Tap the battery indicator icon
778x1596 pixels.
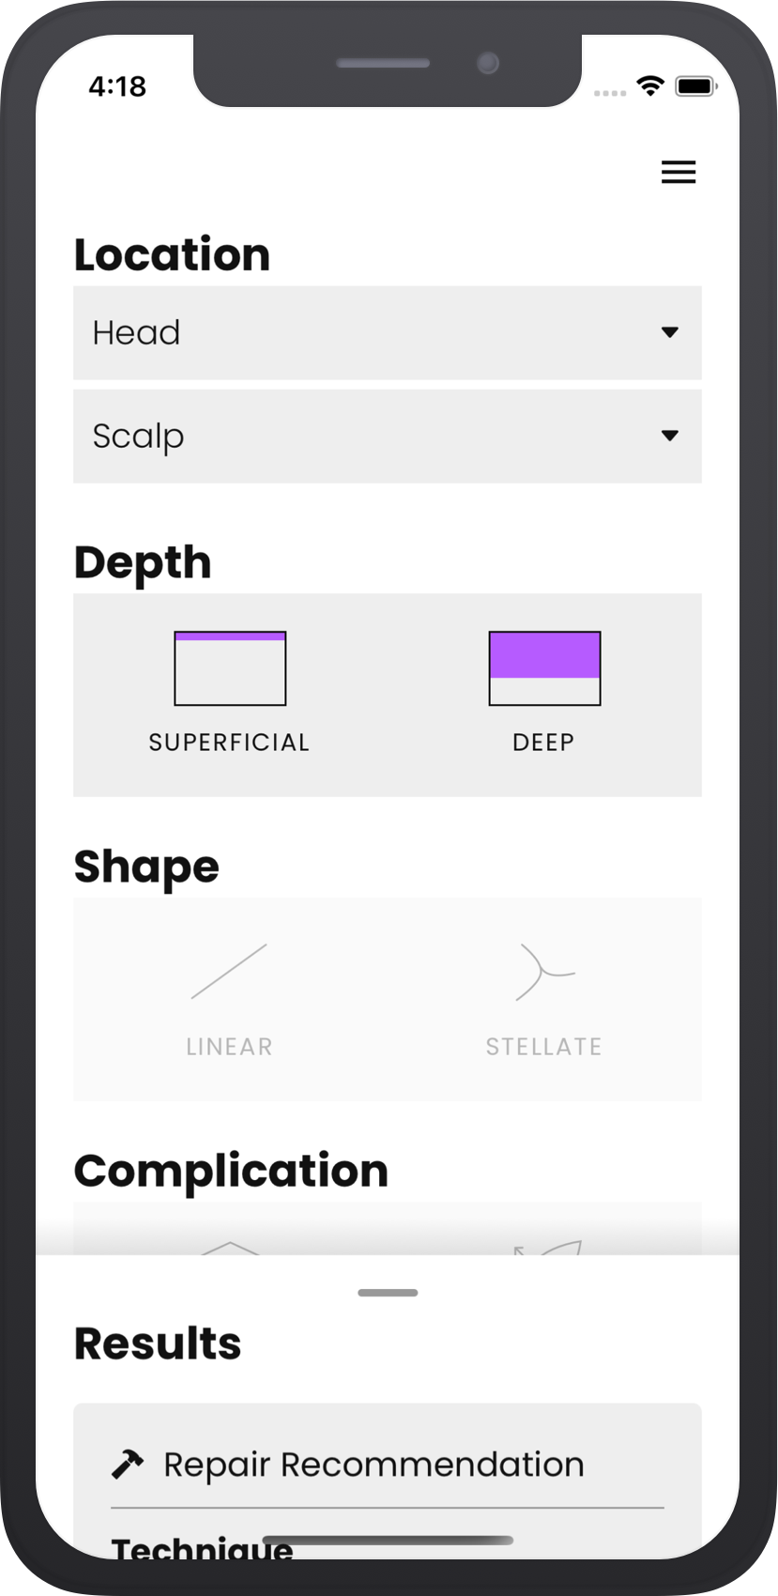click(695, 86)
